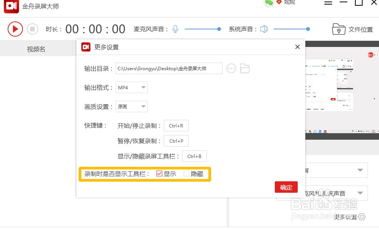Viewport: 379px width, 229px height.
Task: Confirm settings with the 确定 button
Action: [x=286, y=187]
